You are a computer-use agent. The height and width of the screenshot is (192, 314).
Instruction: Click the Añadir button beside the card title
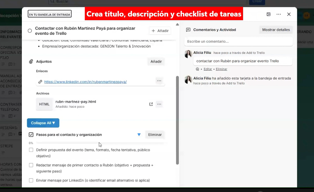(x=160, y=31)
